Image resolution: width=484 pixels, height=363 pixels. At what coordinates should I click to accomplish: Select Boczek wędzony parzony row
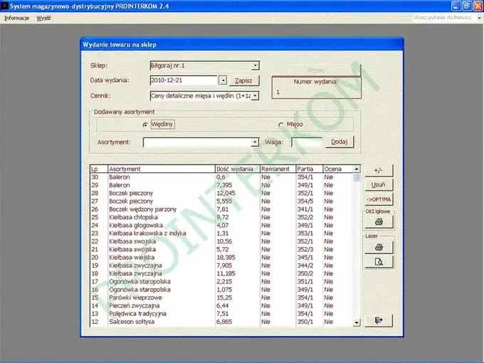pyautogui.click(x=221, y=209)
